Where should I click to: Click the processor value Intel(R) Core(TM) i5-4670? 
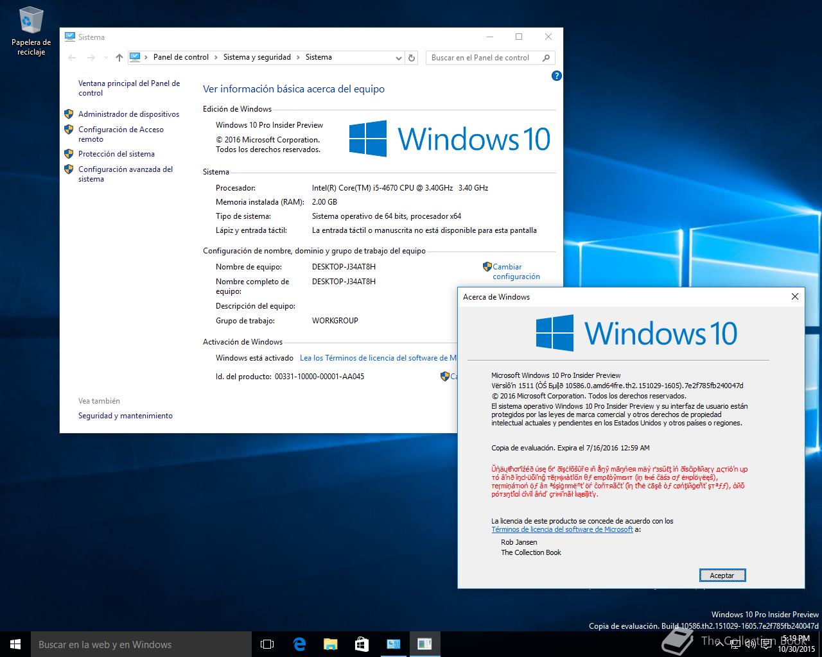tap(400, 188)
